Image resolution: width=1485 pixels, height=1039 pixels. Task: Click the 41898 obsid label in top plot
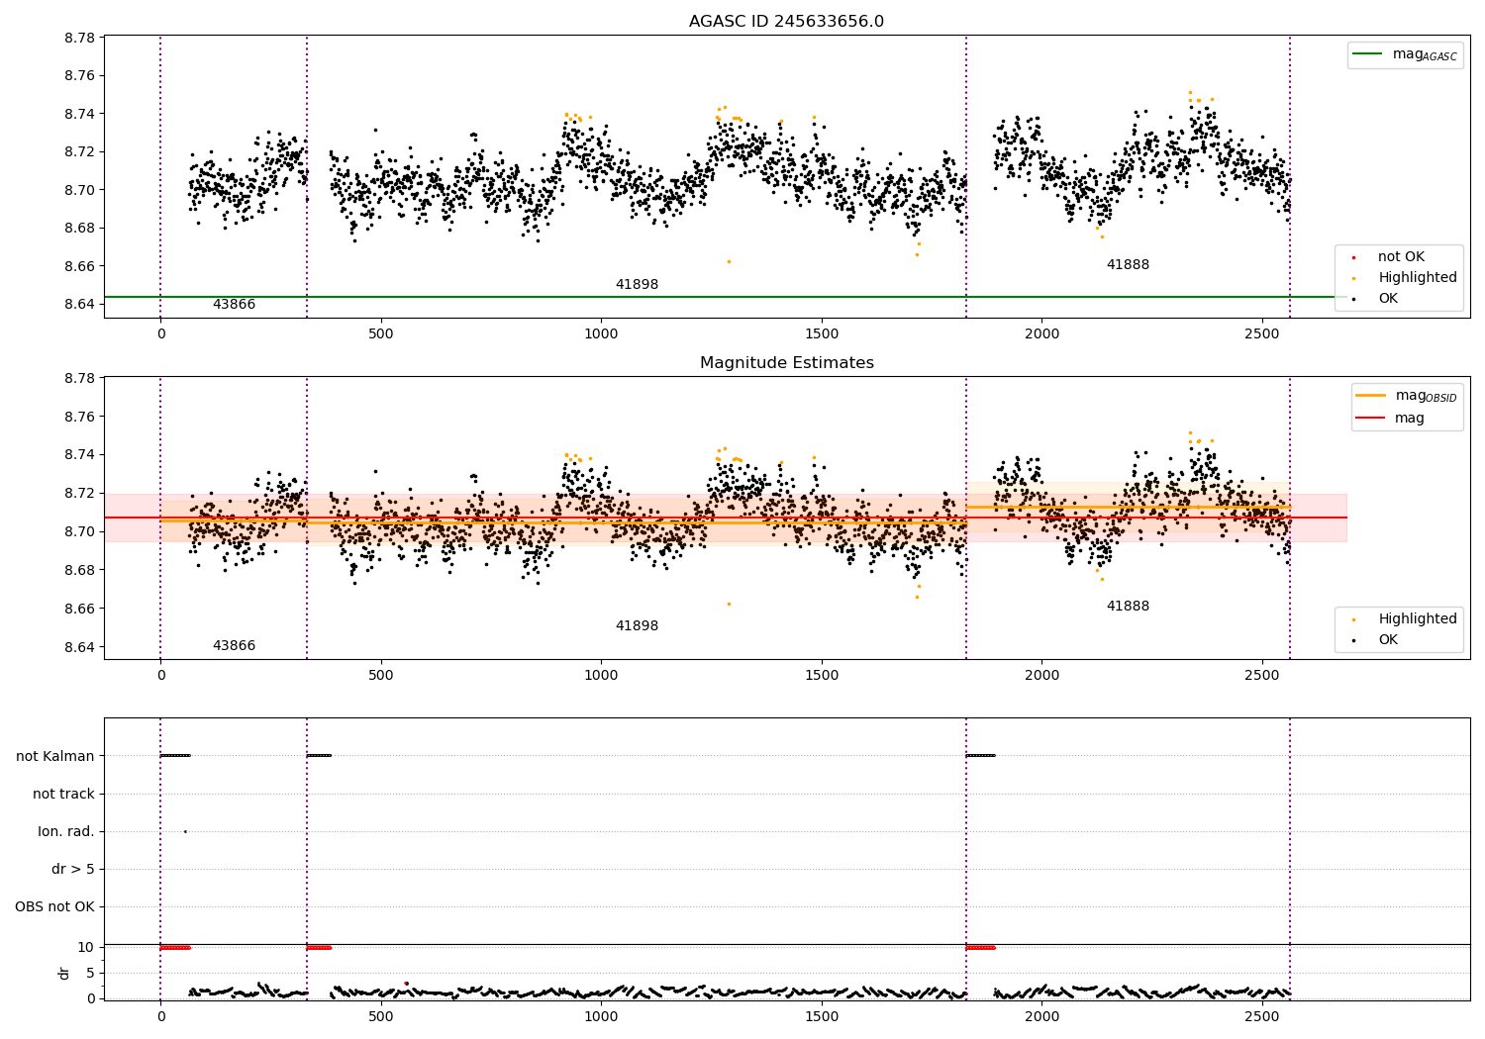pyautogui.click(x=637, y=285)
